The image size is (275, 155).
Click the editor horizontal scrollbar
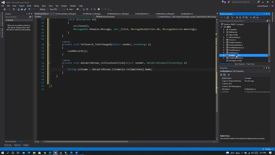[87, 142]
